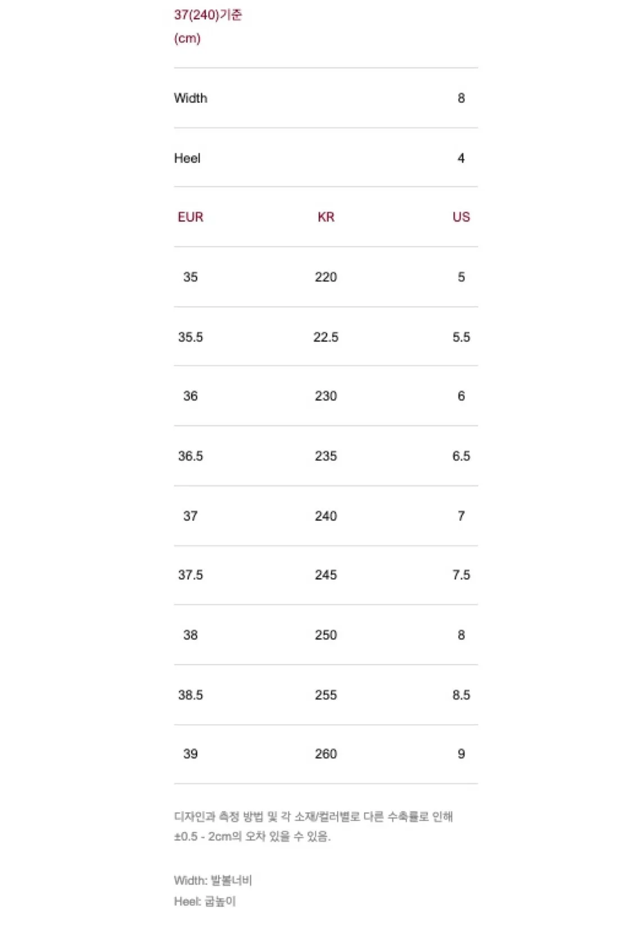This screenshot has height=927, width=618.
Task: Click EUR size 37 cell
Action: pyautogui.click(x=190, y=516)
